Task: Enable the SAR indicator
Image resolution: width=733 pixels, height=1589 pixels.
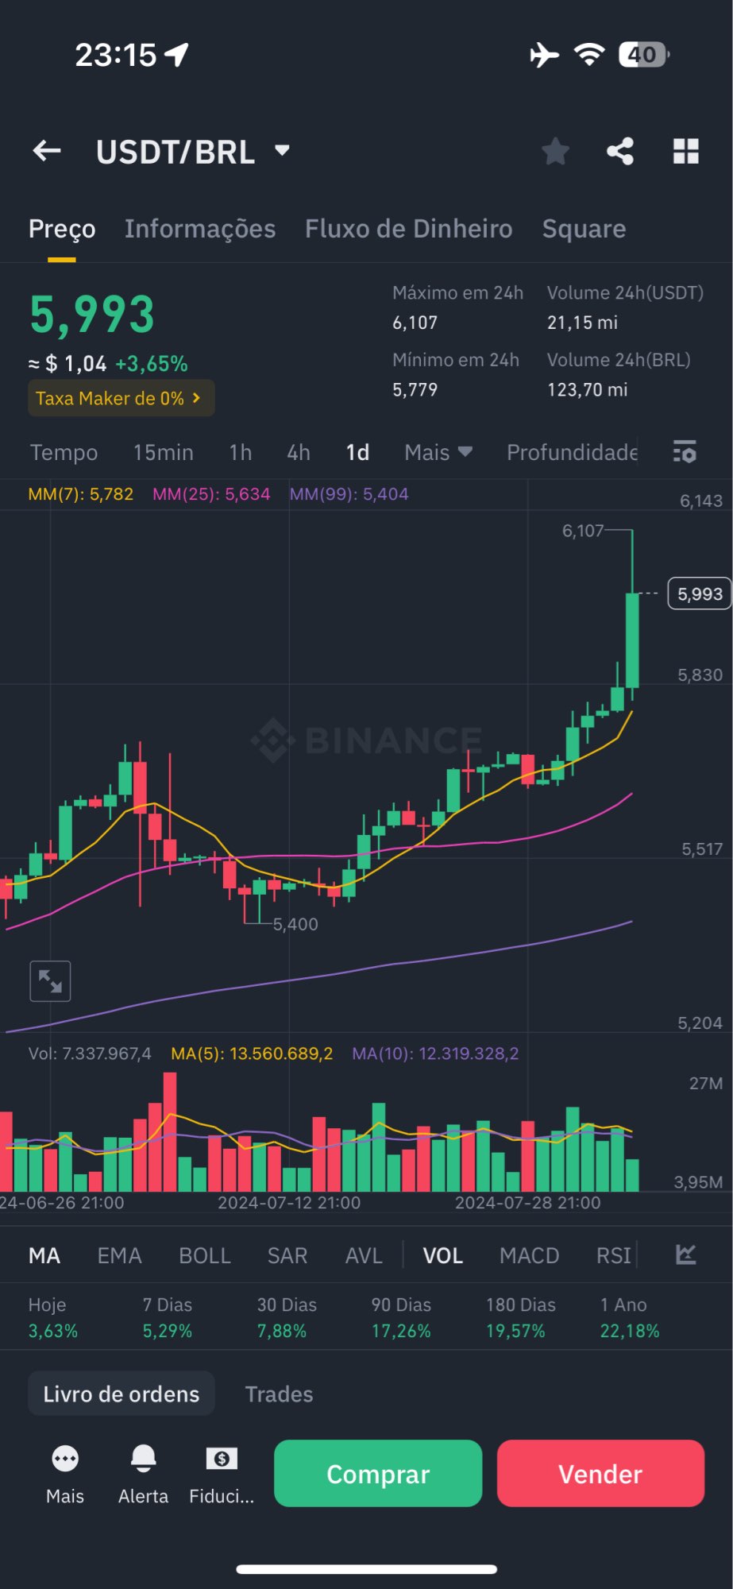Action: (287, 1256)
